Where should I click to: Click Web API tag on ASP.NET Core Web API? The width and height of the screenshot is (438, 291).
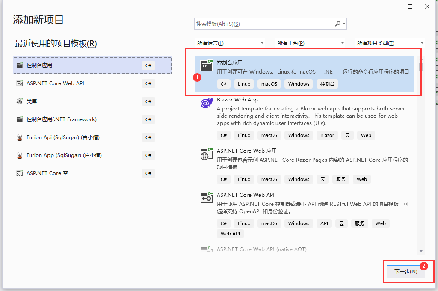pos(230,234)
